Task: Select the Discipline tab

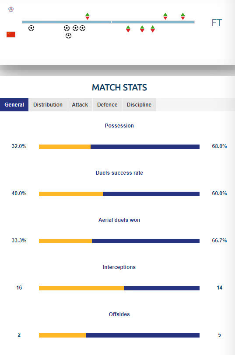Action: tap(139, 105)
